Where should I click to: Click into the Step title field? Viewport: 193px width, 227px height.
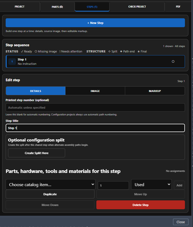pos(95,128)
